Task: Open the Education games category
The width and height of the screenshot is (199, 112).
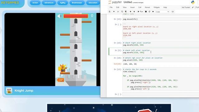Action: pos(93,3)
